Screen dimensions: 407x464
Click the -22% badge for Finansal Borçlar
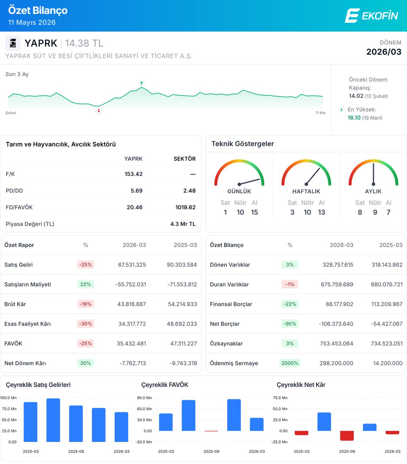(290, 304)
